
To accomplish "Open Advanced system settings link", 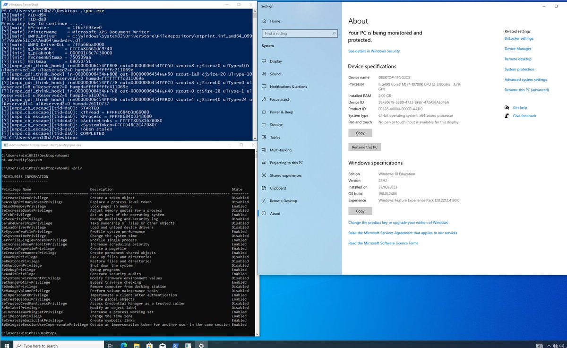I will click(x=525, y=79).
